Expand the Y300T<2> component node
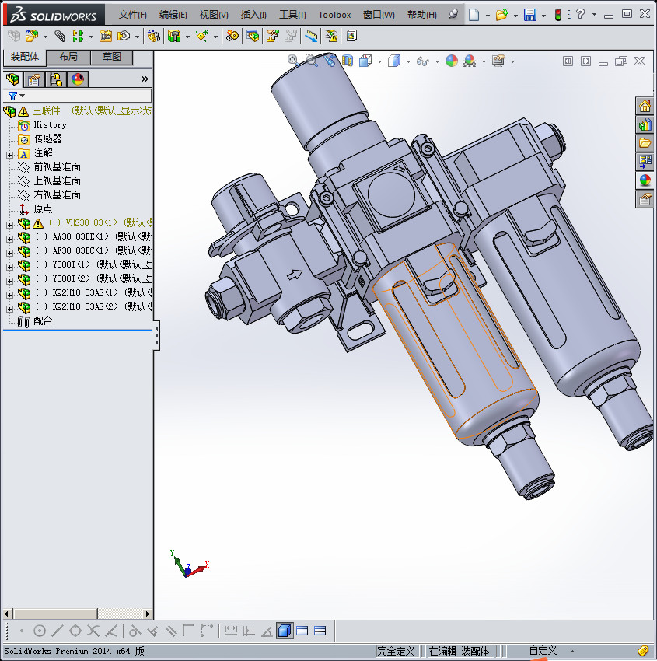The image size is (657, 661). 10,279
